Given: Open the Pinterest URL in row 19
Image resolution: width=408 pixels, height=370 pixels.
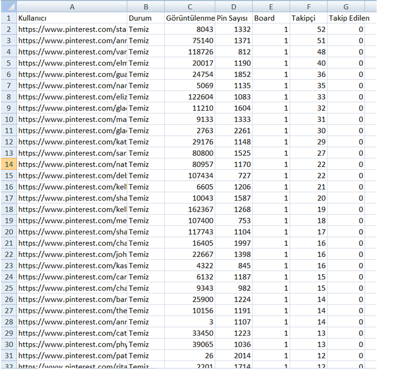Looking at the screenshot, I should point(72,221).
